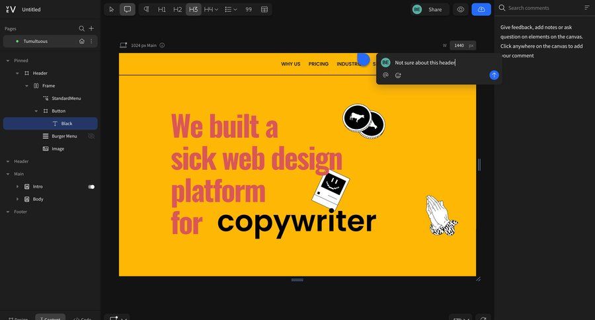595x320 pixels.
Task: Expand the Intro layer
Action: [x=17, y=186]
